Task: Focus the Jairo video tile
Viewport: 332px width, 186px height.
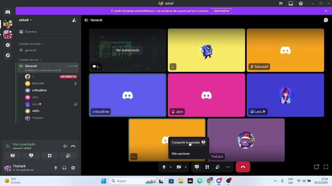Action: 206,95
